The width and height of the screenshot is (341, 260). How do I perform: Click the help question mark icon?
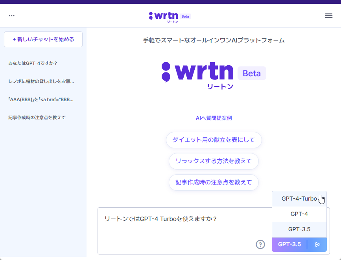(x=260, y=244)
